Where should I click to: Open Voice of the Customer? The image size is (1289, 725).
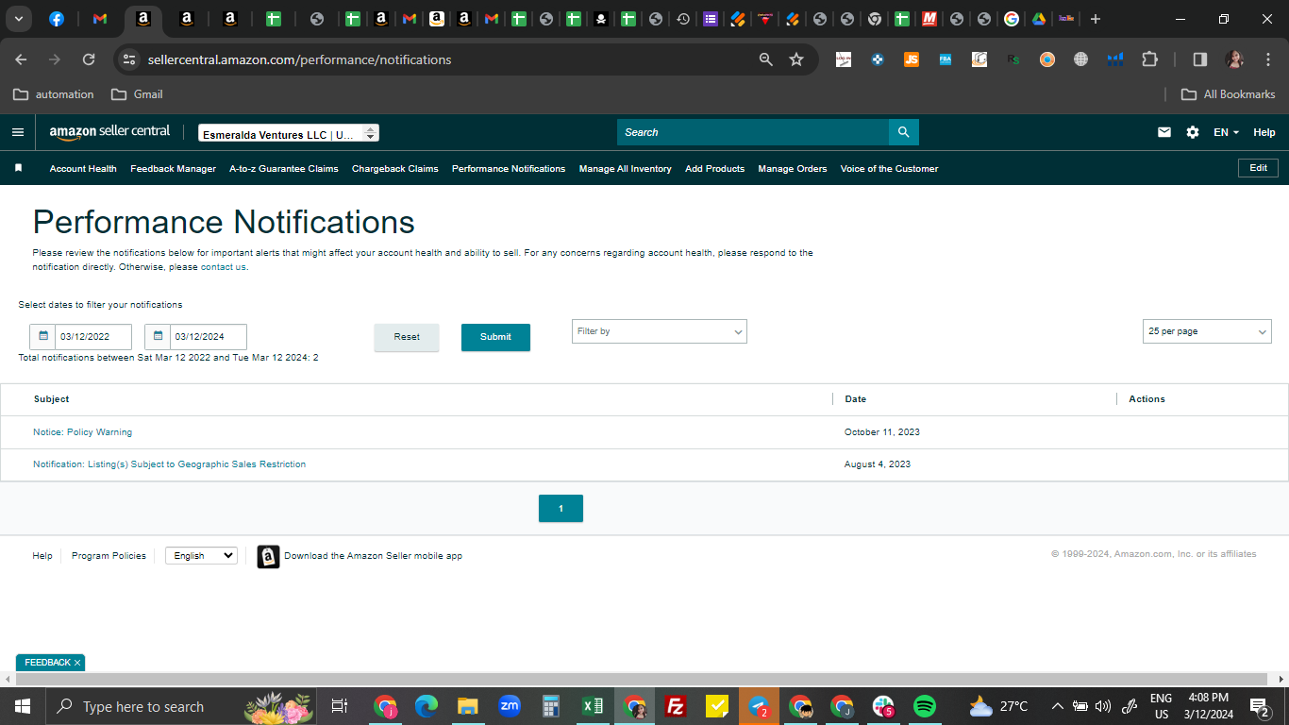point(890,168)
